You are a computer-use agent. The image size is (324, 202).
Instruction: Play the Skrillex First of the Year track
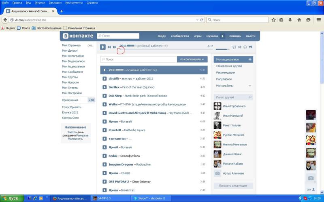pyautogui.click(x=104, y=87)
